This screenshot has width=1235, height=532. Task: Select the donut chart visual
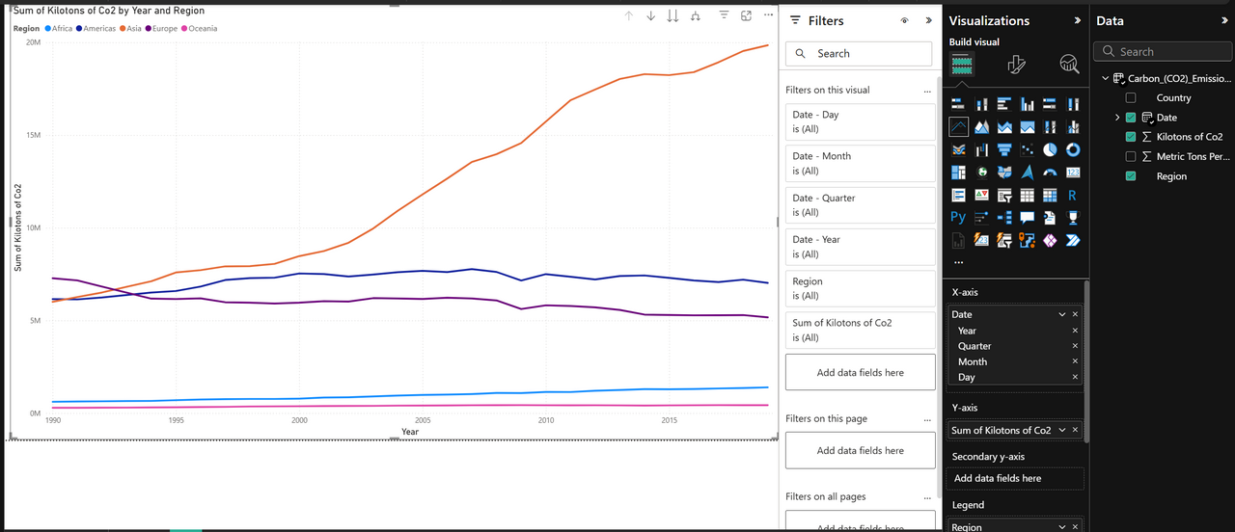click(1073, 149)
